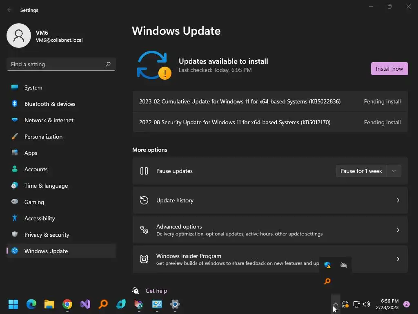Click the Pause updates icon
This screenshot has height=314, width=418.
tap(144, 171)
